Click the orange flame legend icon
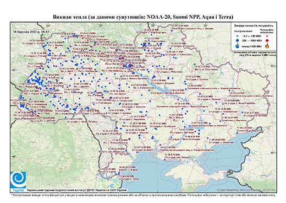This screenshot has height=203, width=286. (x=267, y=46)
